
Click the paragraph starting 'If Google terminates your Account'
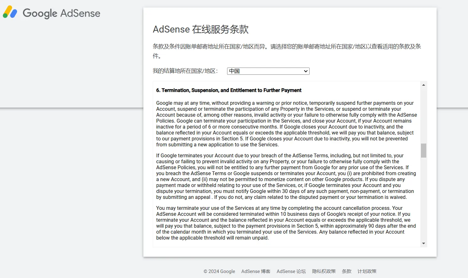[x=286, y=176]
